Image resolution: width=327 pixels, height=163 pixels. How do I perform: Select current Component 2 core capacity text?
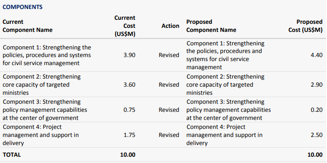pos(41,84)
